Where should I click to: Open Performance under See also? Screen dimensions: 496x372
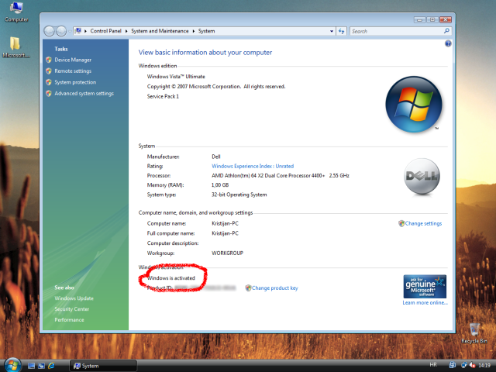pos(69,320)
